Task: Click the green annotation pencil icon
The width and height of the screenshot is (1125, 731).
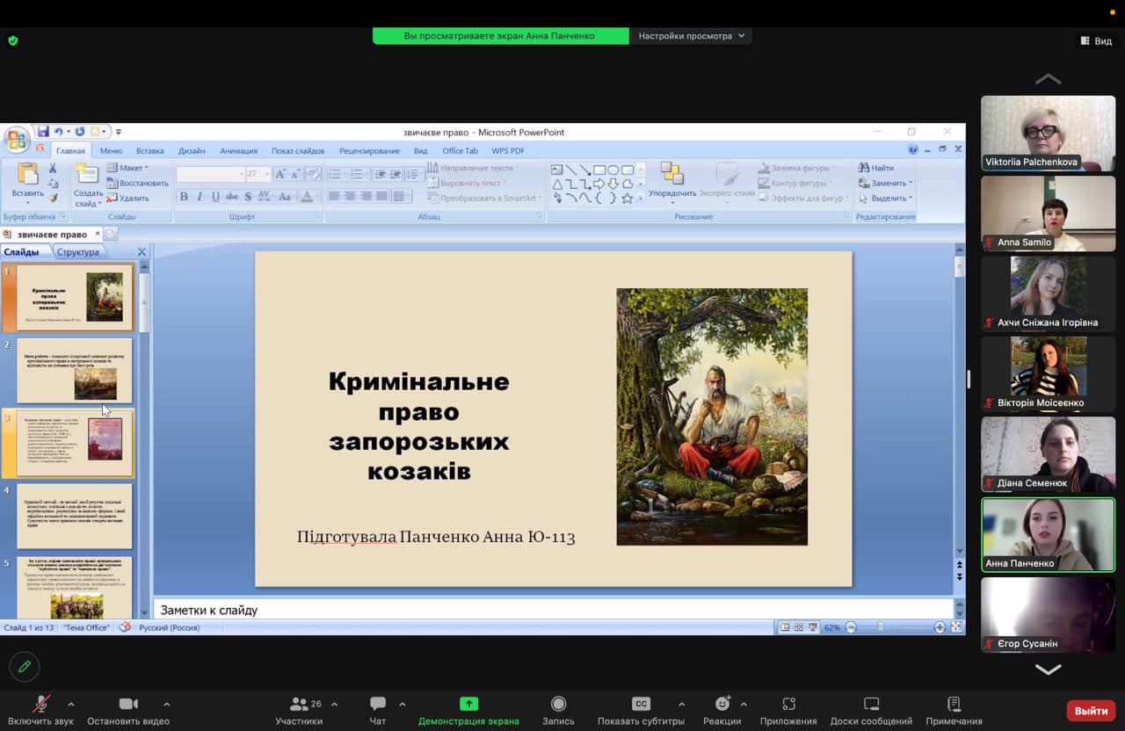Action: coord(25,667)
